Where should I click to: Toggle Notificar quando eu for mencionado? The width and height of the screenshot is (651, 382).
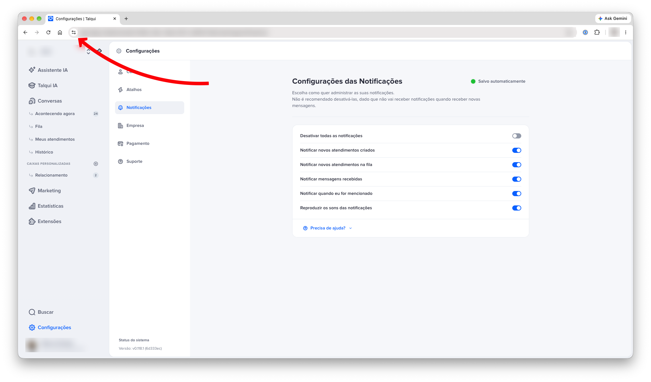(516, 194)
